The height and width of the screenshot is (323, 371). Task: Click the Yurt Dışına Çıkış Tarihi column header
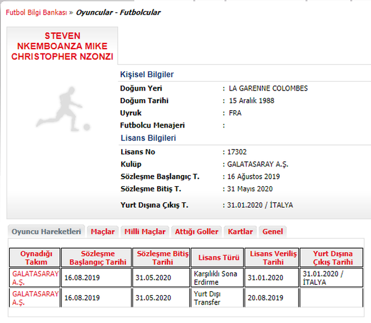pos(332,257)
